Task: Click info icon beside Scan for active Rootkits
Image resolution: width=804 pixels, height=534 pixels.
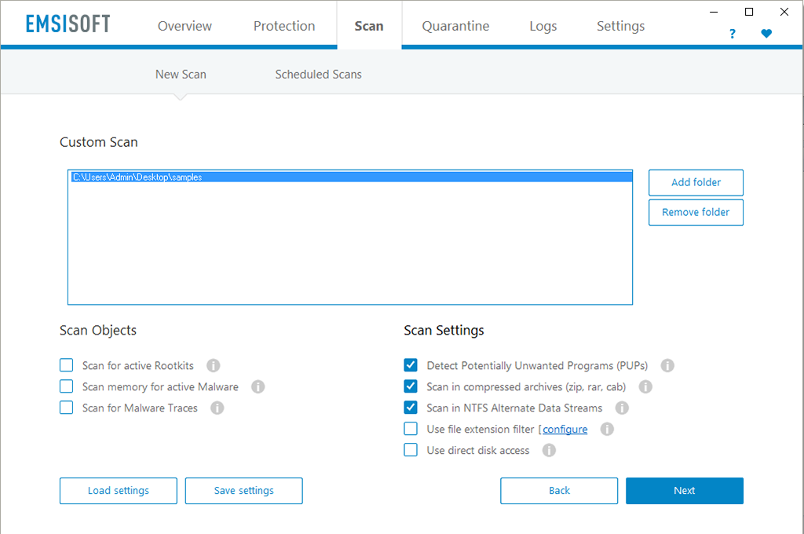Action: click(213, 365)
